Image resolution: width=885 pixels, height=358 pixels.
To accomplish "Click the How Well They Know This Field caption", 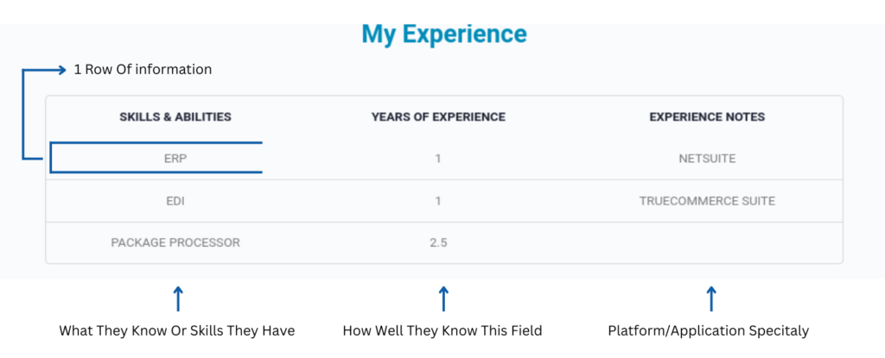I will click(x=442, y=331).
